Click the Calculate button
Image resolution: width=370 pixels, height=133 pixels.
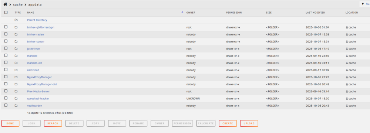tap(206, 123)
